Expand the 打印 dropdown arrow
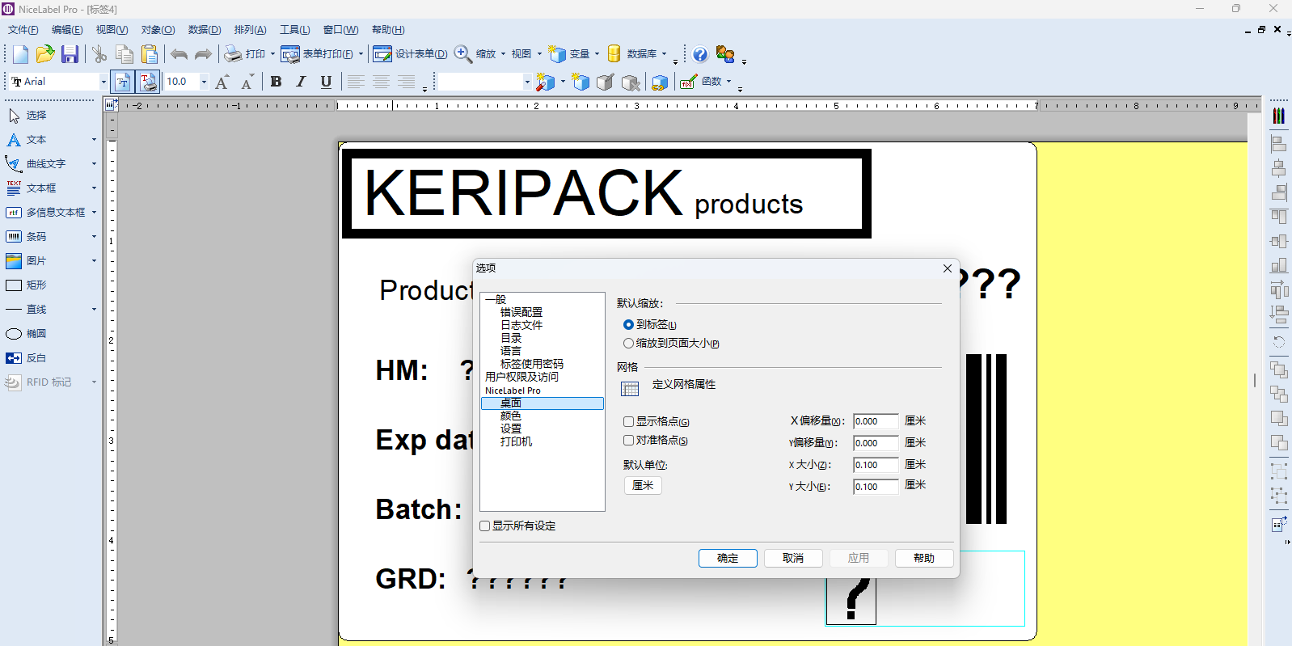 [x=272, y=54]
